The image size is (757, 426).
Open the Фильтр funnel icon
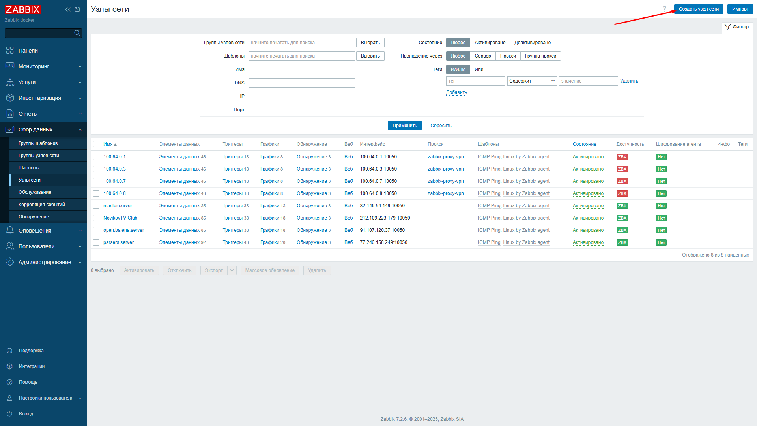click(728, 27)
